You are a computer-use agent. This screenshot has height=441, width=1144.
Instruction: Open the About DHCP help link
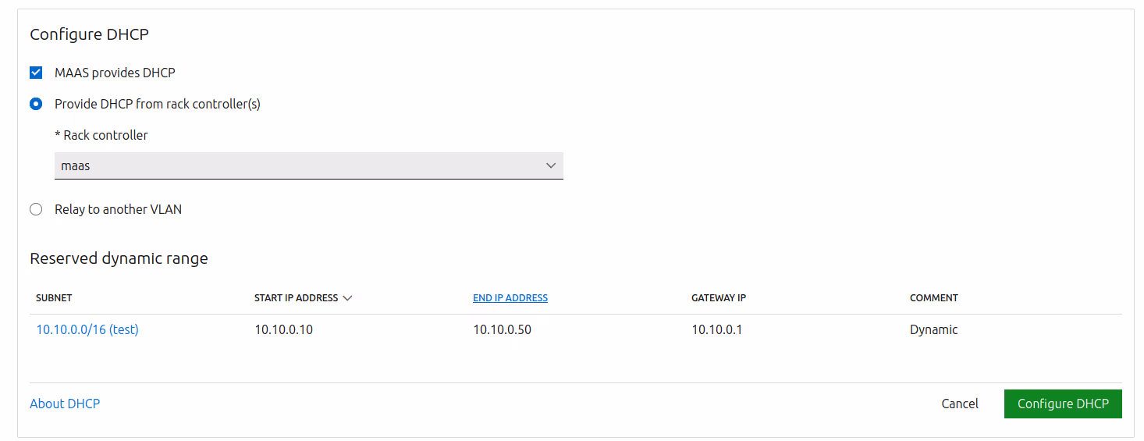click(65, 404)
